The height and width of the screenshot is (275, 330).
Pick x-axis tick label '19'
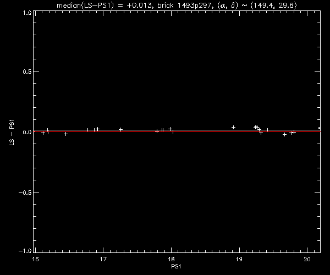(x=239, y=259)
